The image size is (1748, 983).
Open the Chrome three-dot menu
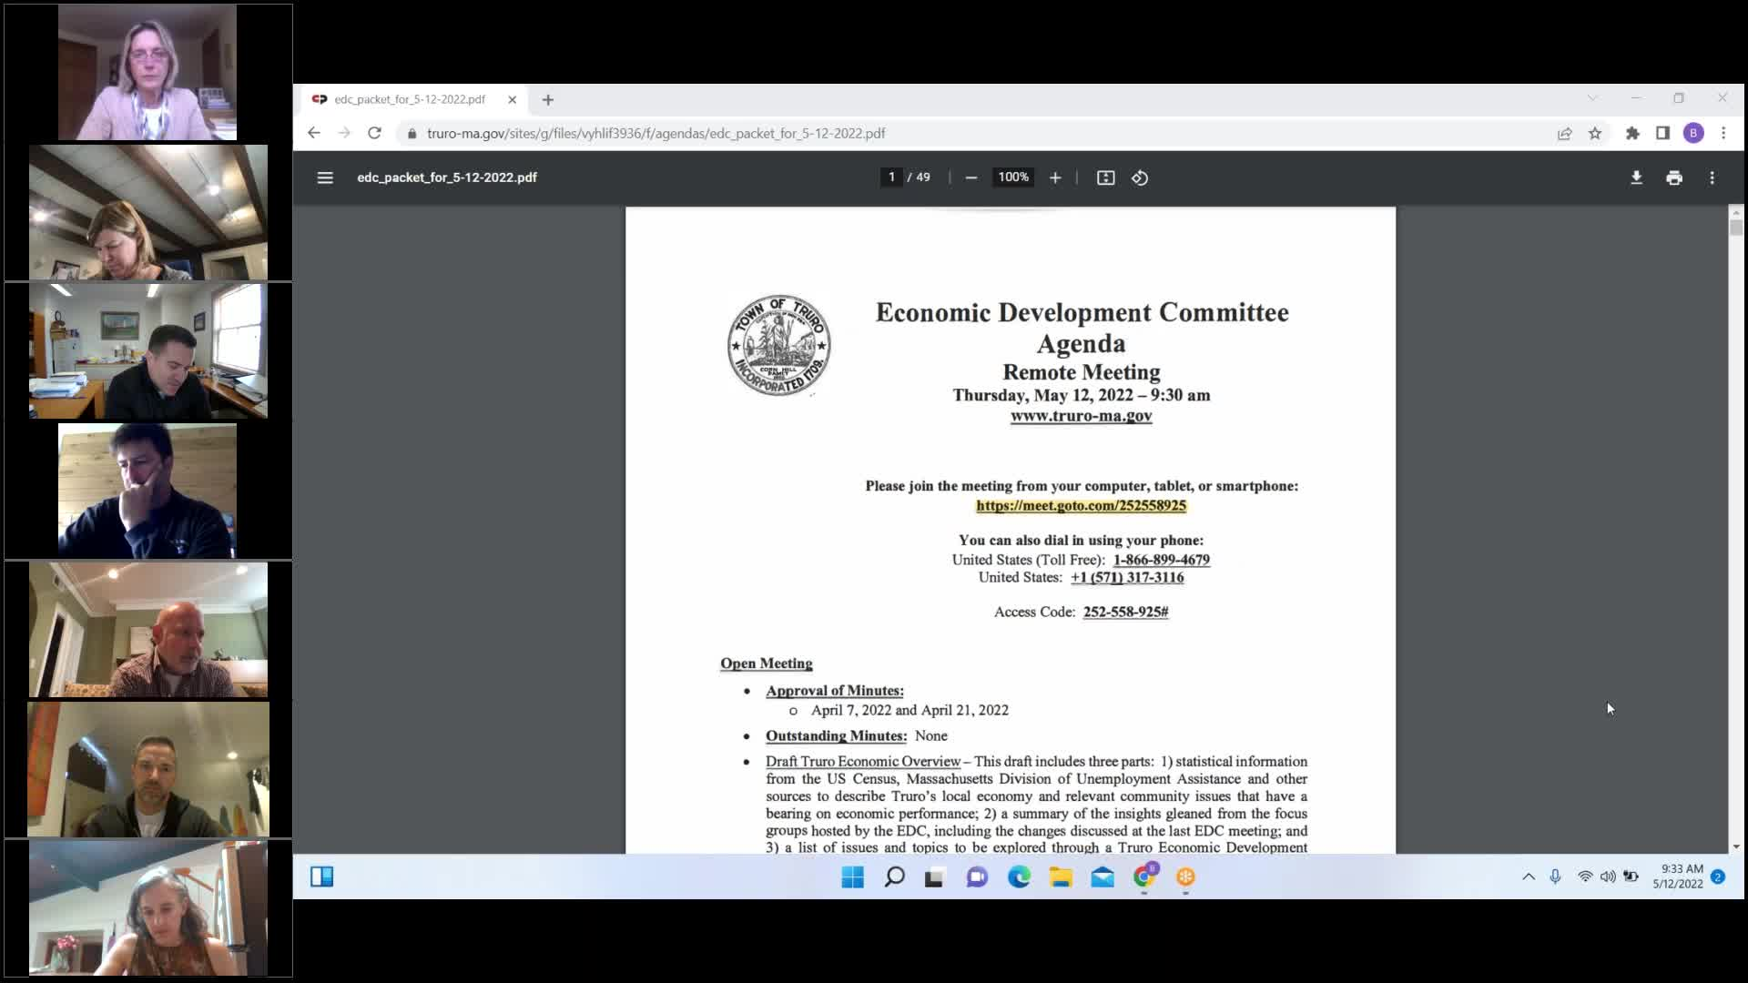click(x=1723, y=133)
